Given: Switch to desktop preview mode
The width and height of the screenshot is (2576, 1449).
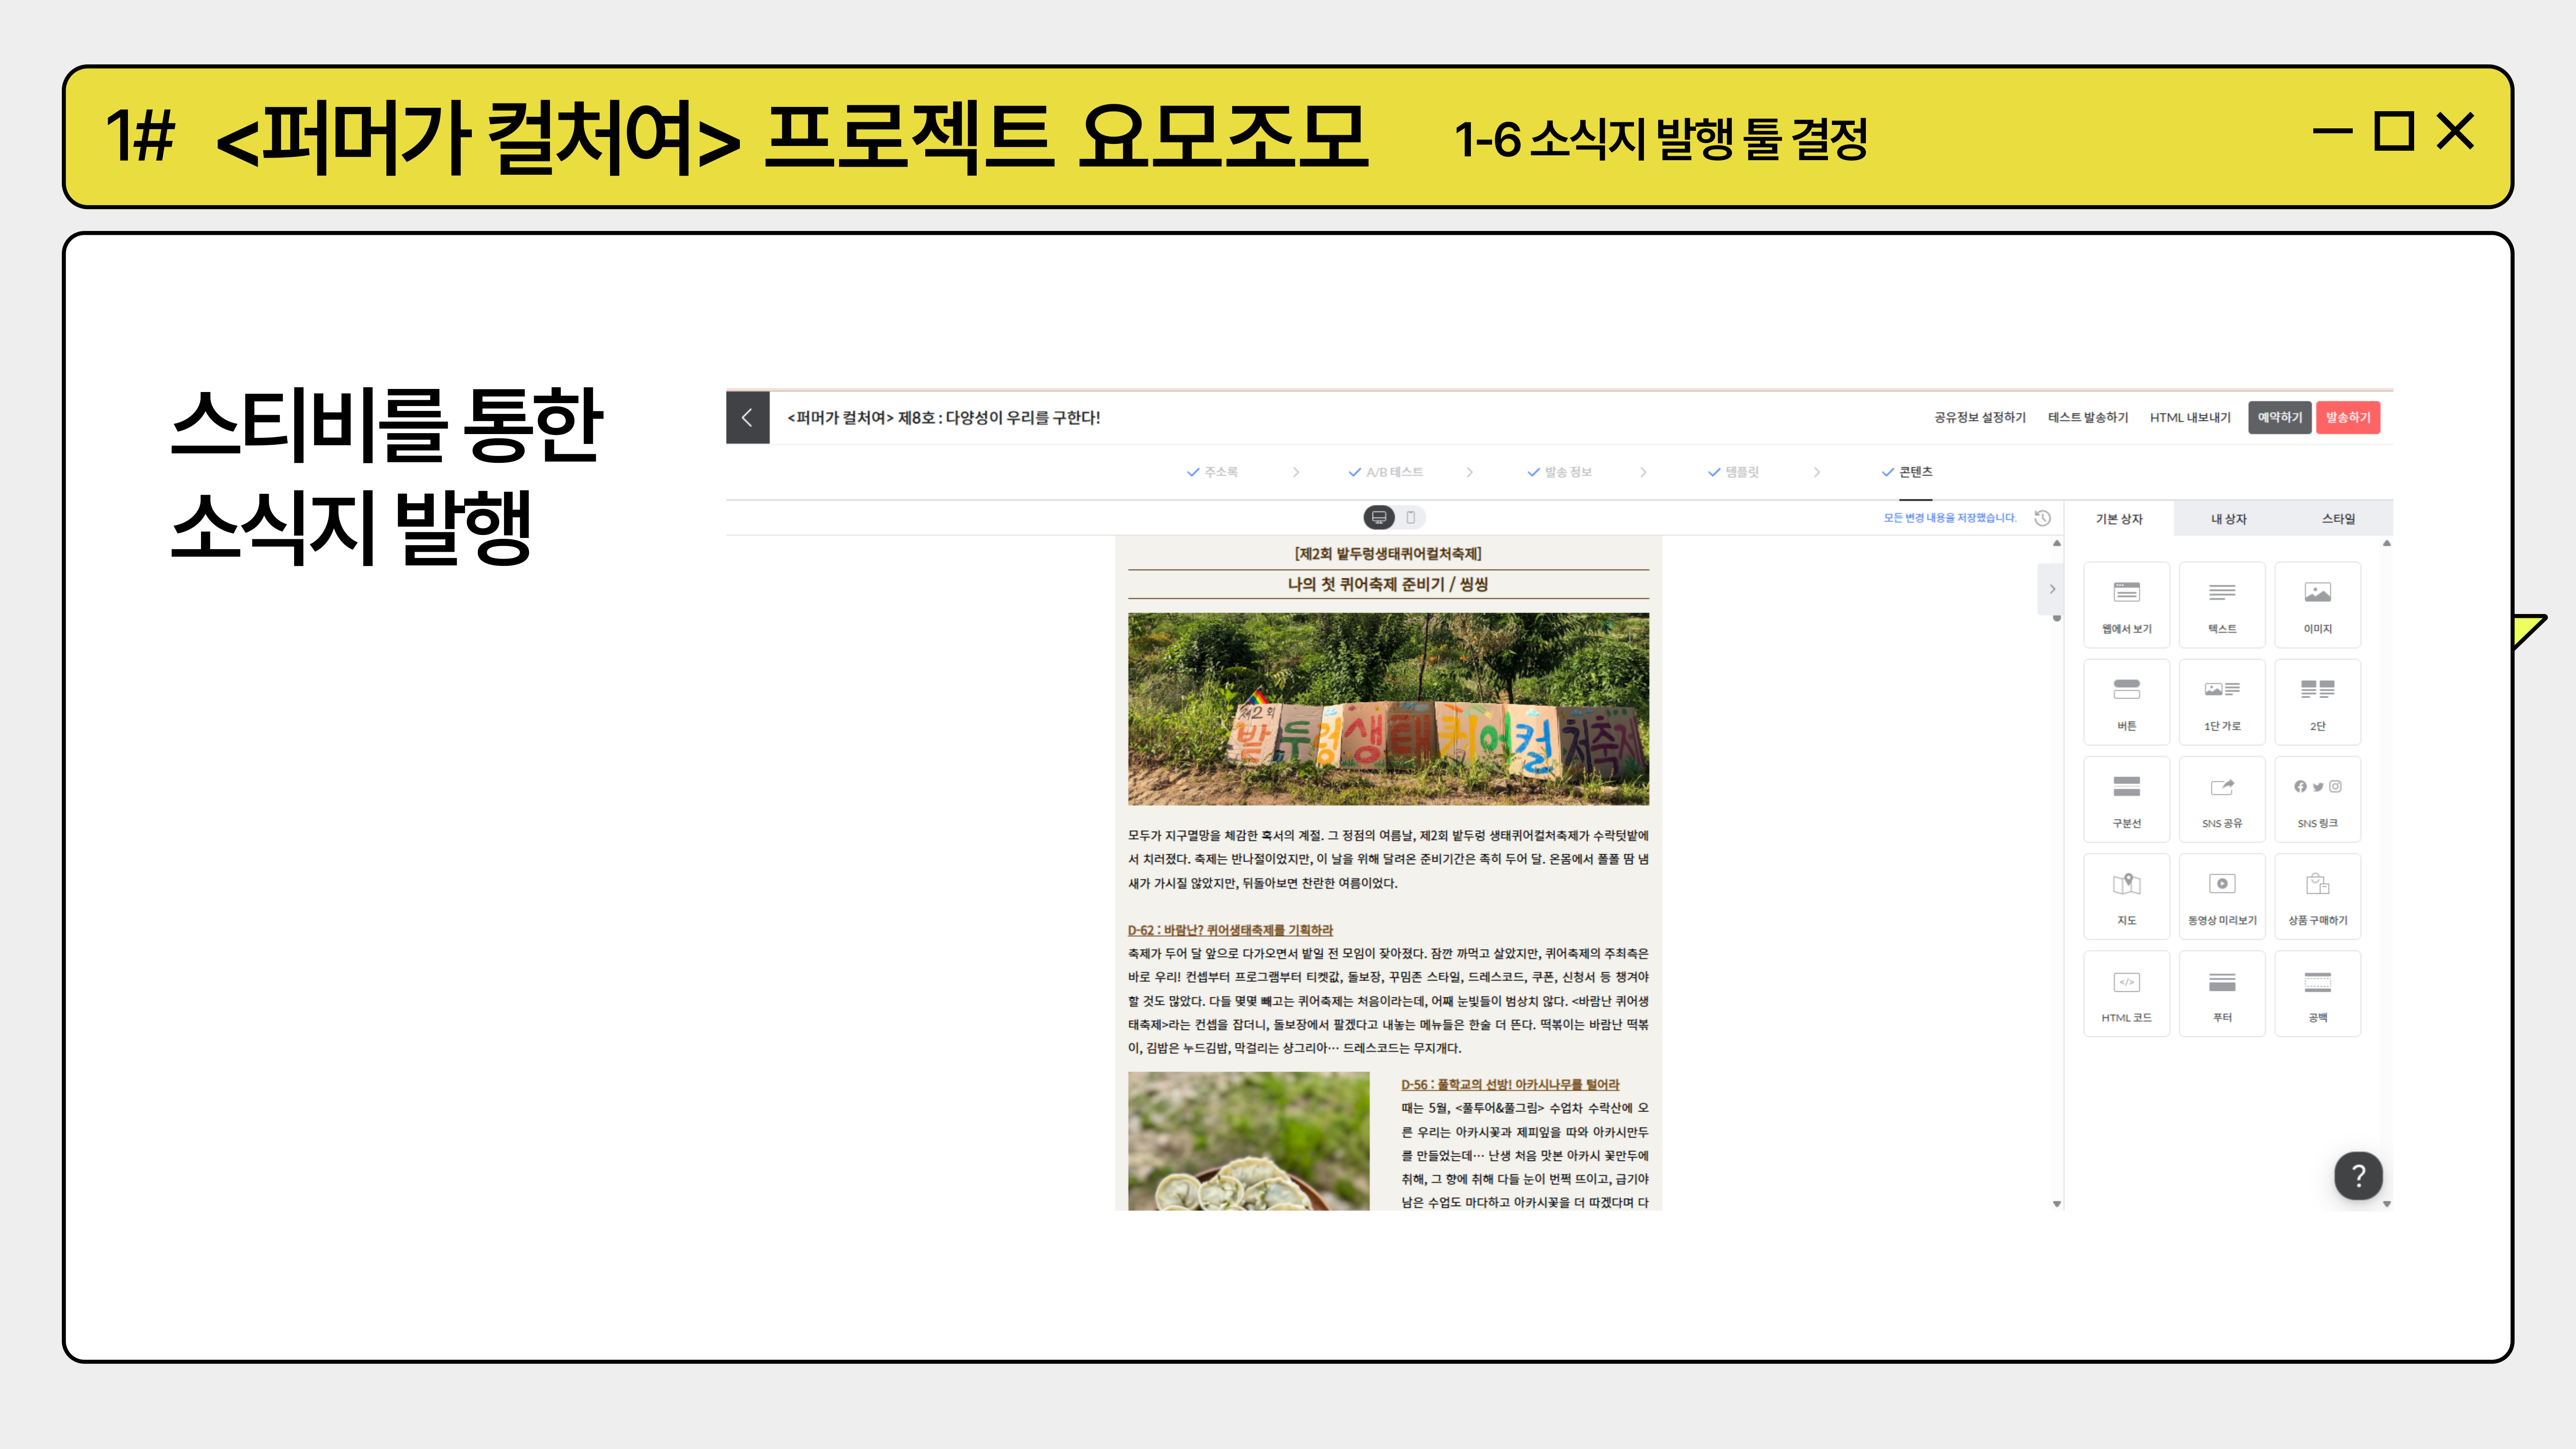Looking at the screenshot, I should point(1379,517).
